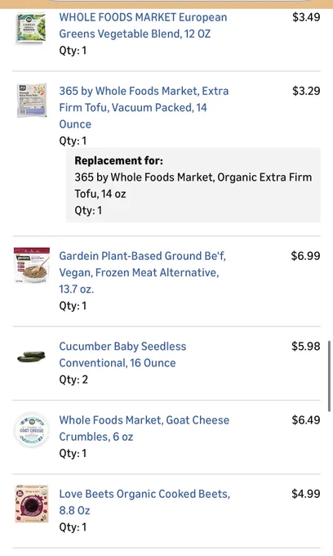Click the $6.99 Gardein price
Viewport: 333px width, 556px height.
coord(305,256)
